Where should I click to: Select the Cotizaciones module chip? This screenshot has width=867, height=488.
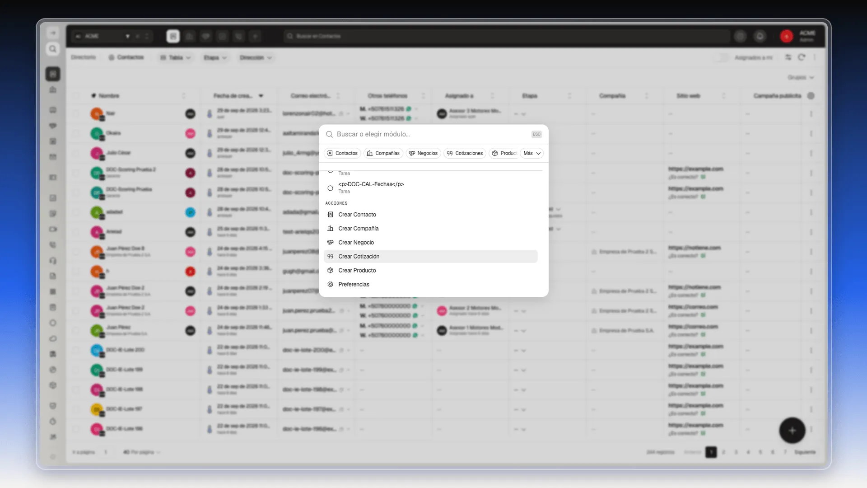(465, 153)
